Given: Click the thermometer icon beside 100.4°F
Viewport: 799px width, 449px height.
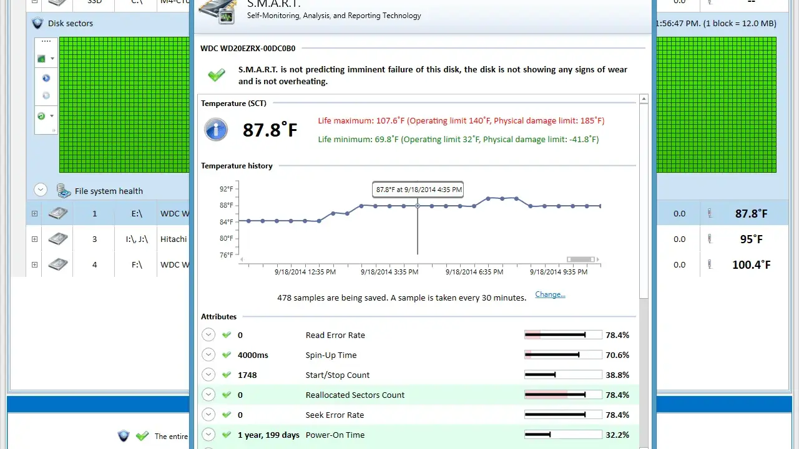Looking at the screenshot, I should (710, 264).
